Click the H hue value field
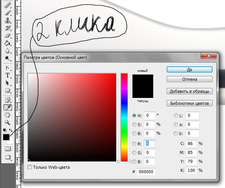Screen dimensions: 225x188 [x=150, y=115]
